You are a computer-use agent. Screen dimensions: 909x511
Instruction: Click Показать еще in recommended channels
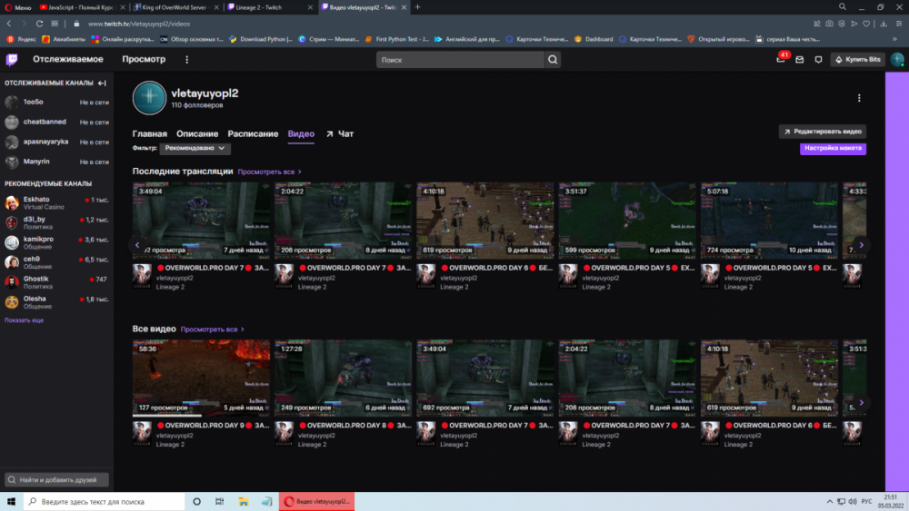point(24,320)
